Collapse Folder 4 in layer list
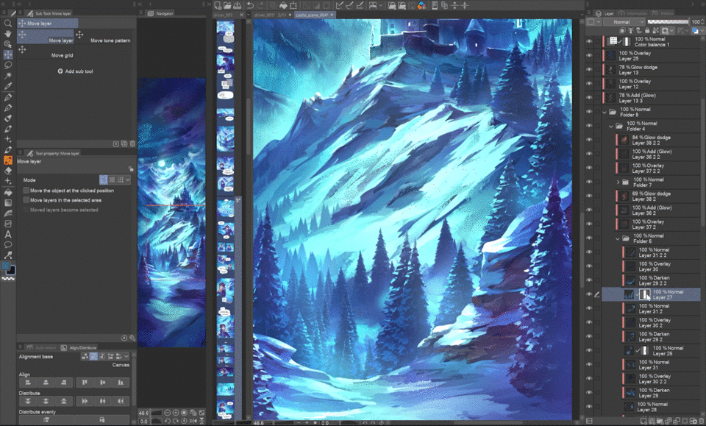The image size is (706, 426). point(611,126)
